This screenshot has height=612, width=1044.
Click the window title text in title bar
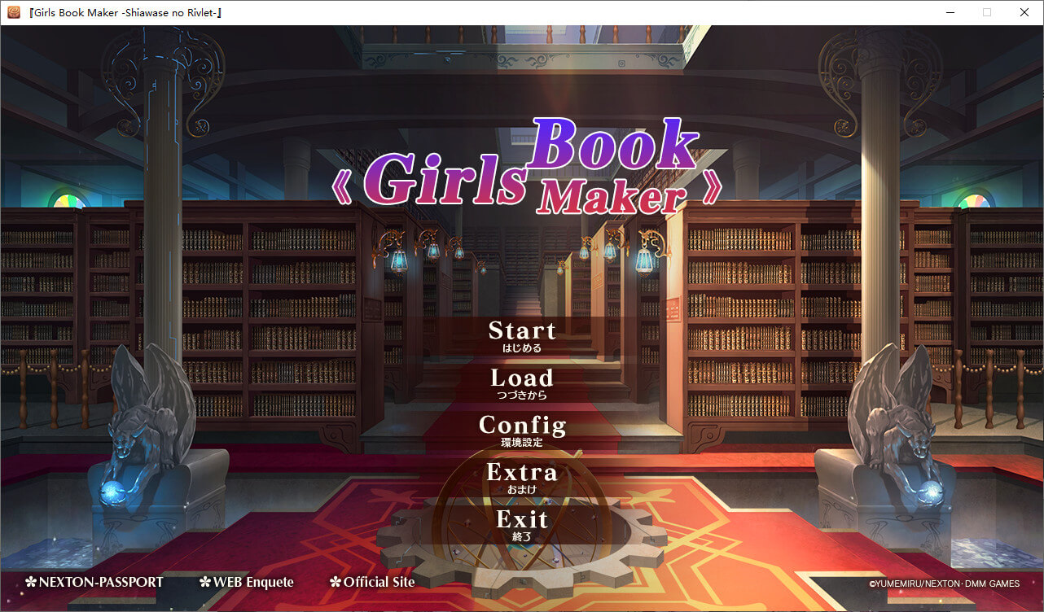[125, 12]
